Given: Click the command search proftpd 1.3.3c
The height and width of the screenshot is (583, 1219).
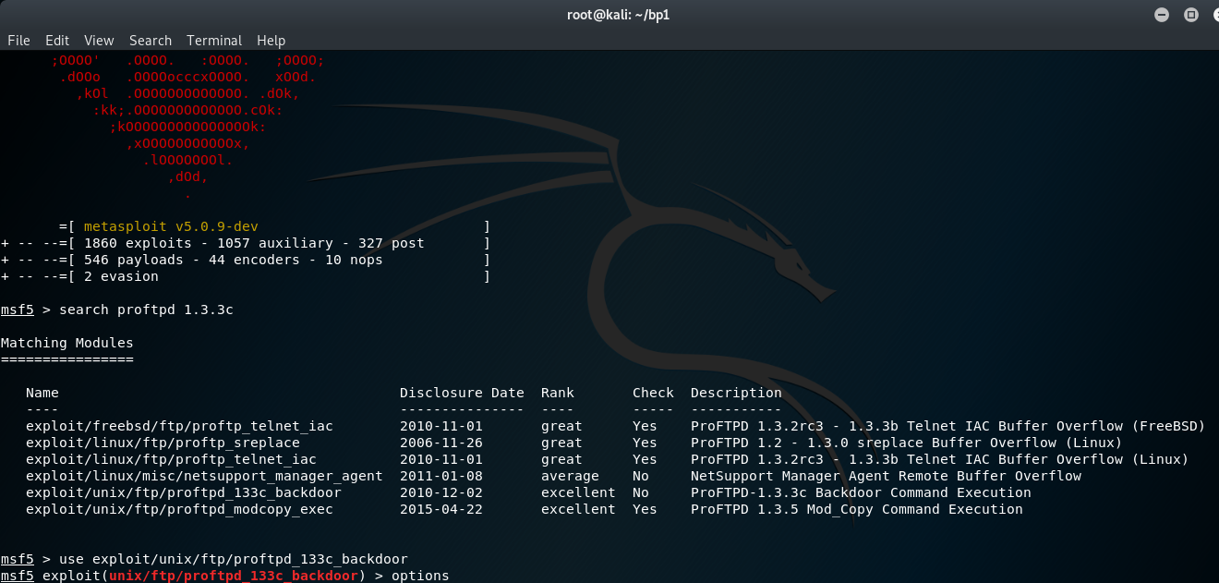Looking at the screenshot, I should pyautogui.click(x=146, y=310).
